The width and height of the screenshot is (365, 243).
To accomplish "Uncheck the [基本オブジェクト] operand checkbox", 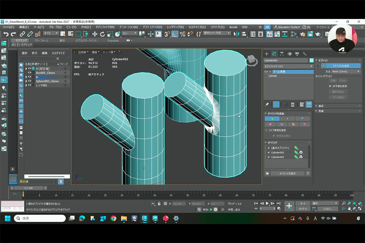I will [269, 148].
